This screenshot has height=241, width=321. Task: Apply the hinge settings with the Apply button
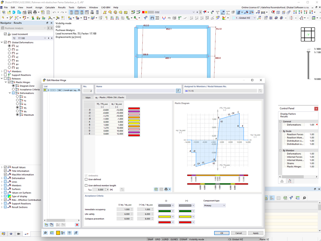tap(255, 233)
